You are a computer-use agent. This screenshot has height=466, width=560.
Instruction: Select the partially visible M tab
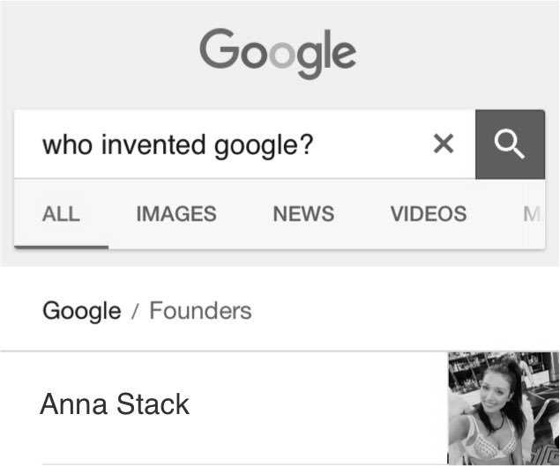click(x=532, y=214)
